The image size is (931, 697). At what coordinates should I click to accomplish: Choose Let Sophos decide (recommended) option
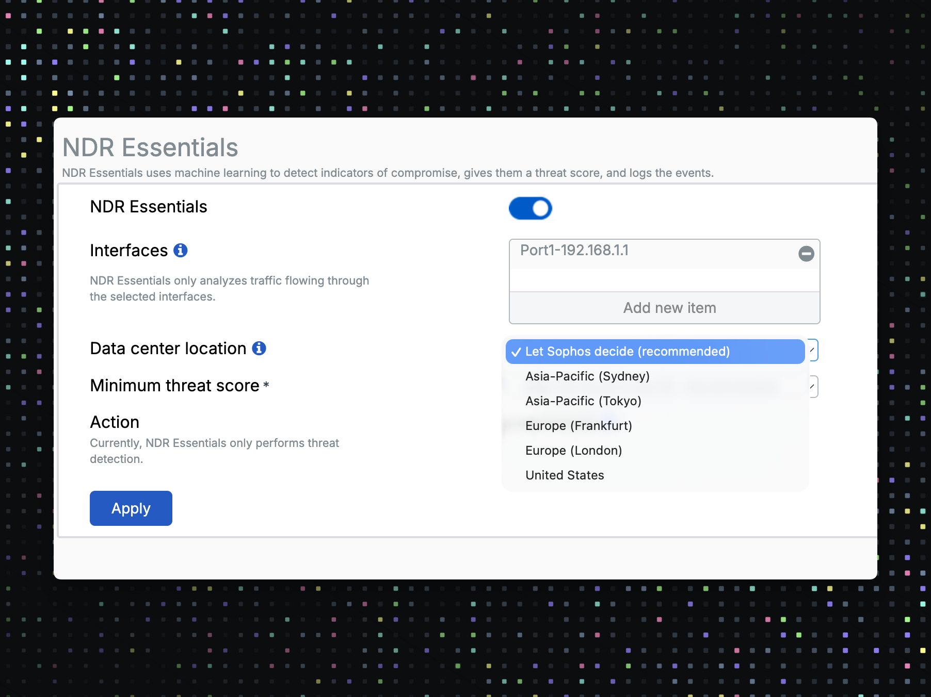[x=627, y=352]
